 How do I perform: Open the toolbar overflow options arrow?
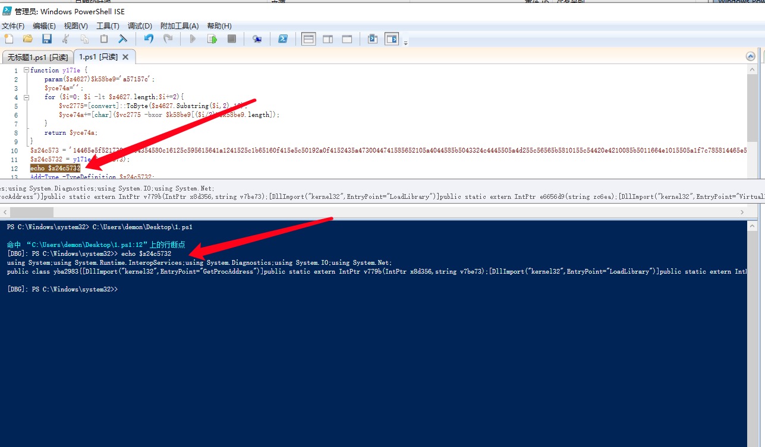pyautogui.click(x=405, y=43)
